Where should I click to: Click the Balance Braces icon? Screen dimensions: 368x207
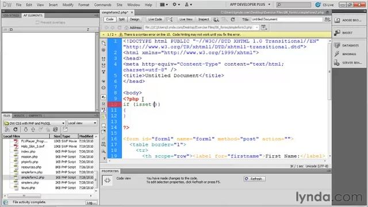pos(103,87)
